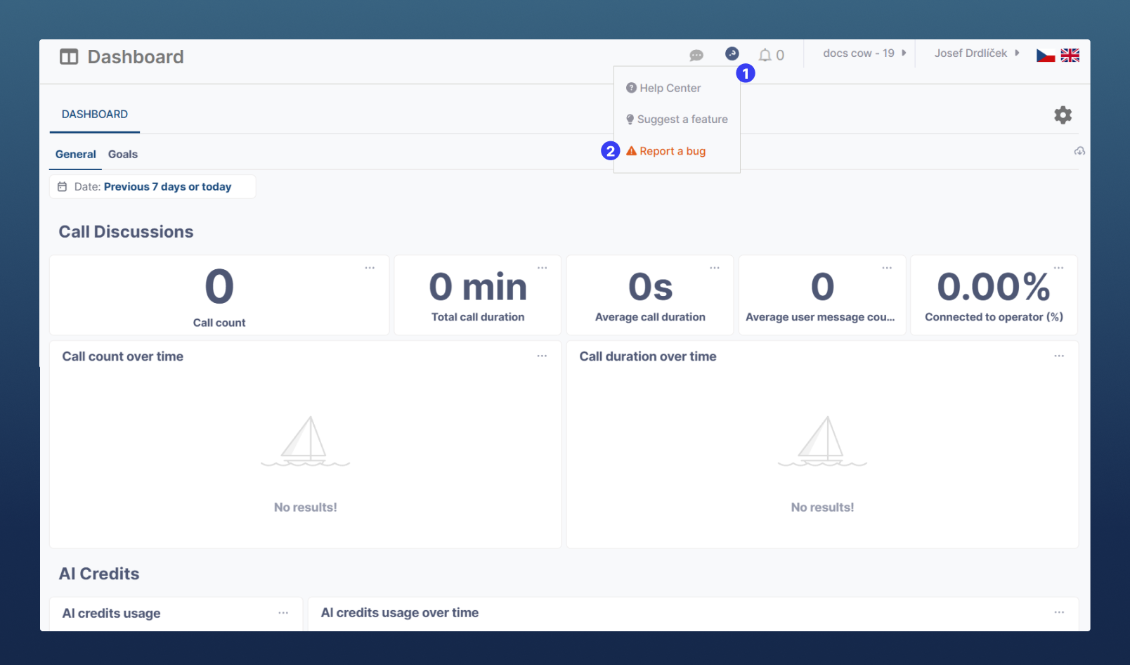Open options menu for AI credits usage
Image resolution: width=1130 pixels, height=665 pixels.
coord(283,613)
